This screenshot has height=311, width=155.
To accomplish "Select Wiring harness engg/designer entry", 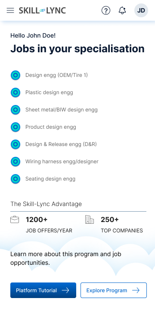I will coord(62,162).
